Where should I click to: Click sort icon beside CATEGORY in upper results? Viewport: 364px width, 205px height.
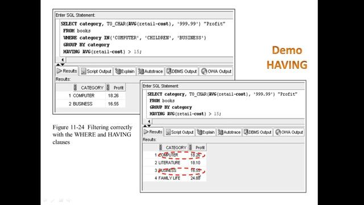click(75, 88)
